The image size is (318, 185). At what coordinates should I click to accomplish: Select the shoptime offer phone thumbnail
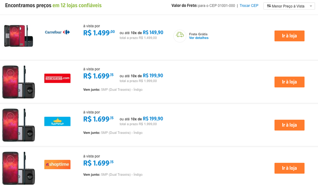coord(19,168)
